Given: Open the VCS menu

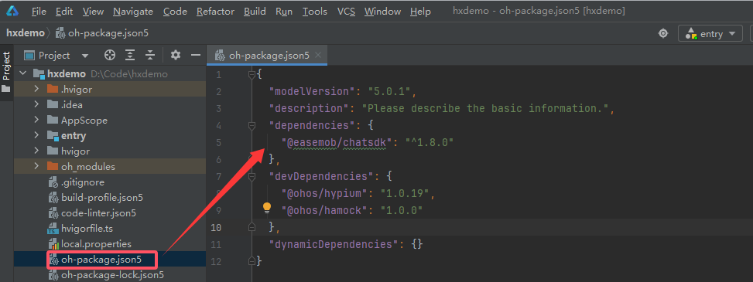Looking at the screenshot, I should pyautogui.click(x=346, y=12).
